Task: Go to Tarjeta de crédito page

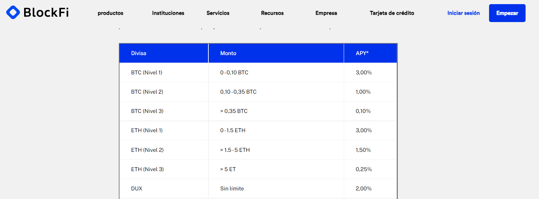Action: pyautogui.click(x=392, y=13)
